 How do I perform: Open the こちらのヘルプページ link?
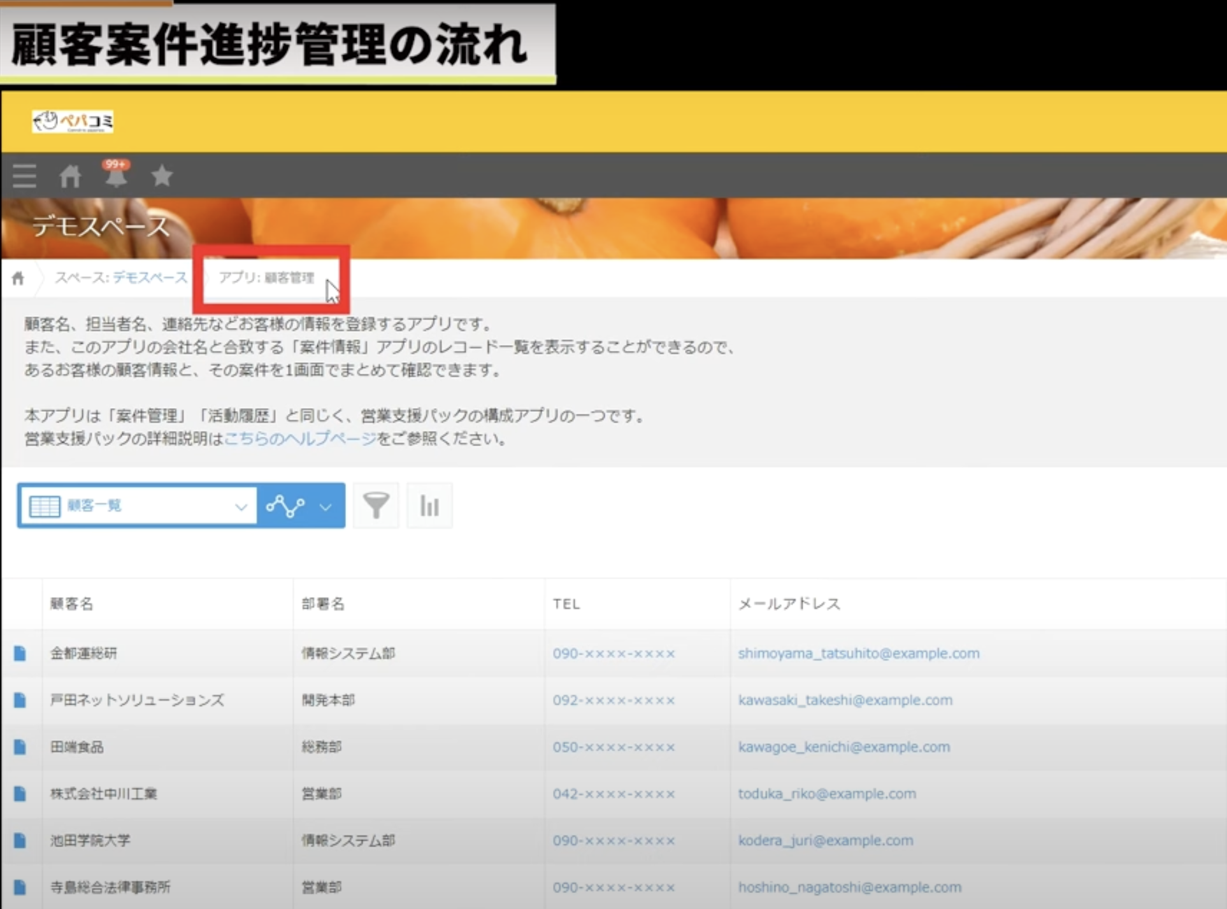(300, 439)
